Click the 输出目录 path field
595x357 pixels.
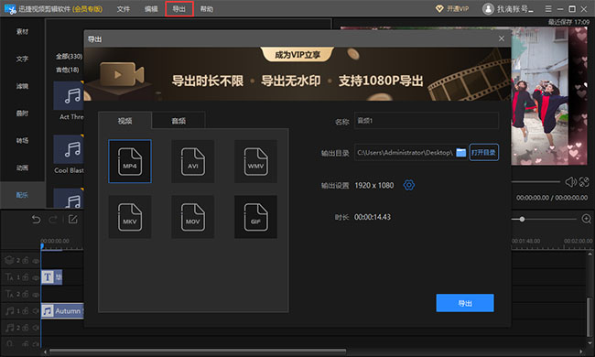click(x=405, y=153)
